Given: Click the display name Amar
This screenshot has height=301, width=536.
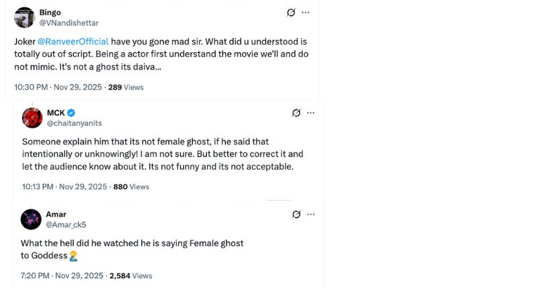Looking at the screenshot, I should [x=56, y=214].
